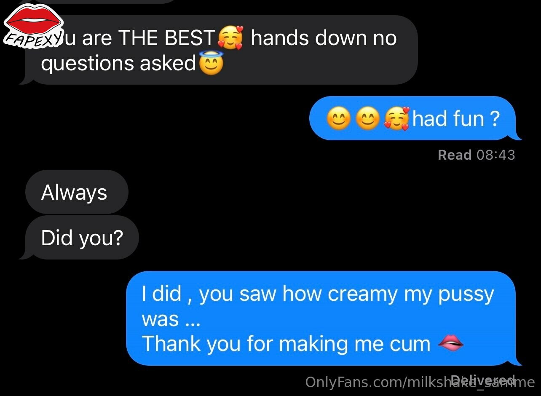Tap the halo angel emoji after questions asked
Image resolution: width=541 pixels, height=396 pixels.
tap(211, 64)
